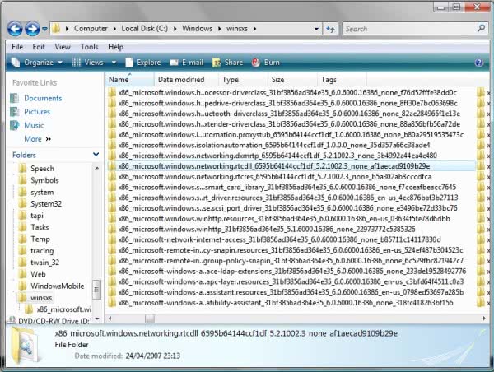This screenshot has width=494, height=372.
Task: Select Computer in the address path
Action: click(91, 28)
